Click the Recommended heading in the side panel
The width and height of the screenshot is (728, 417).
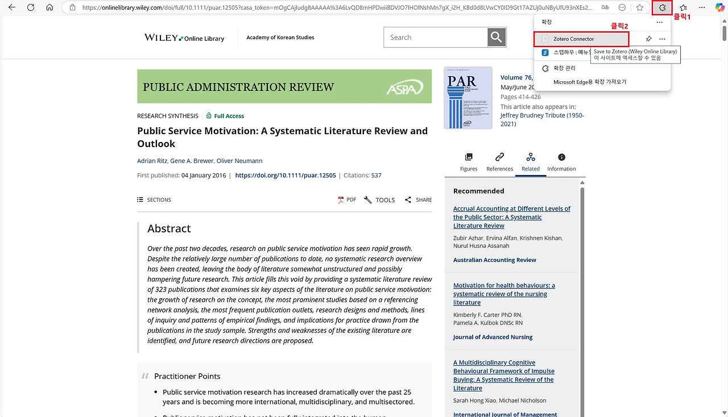click(479, 191)
